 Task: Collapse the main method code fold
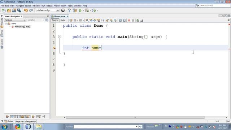click(60, 36)
